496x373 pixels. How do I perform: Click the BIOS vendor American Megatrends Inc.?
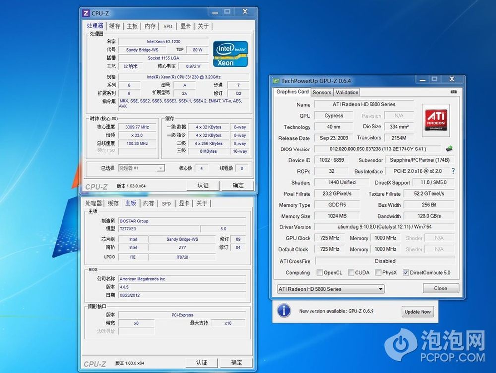click(x=182, y=279)
